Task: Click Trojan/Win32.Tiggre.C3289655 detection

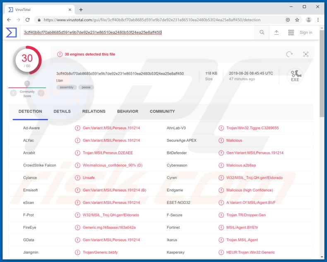Action: (252, 128)
